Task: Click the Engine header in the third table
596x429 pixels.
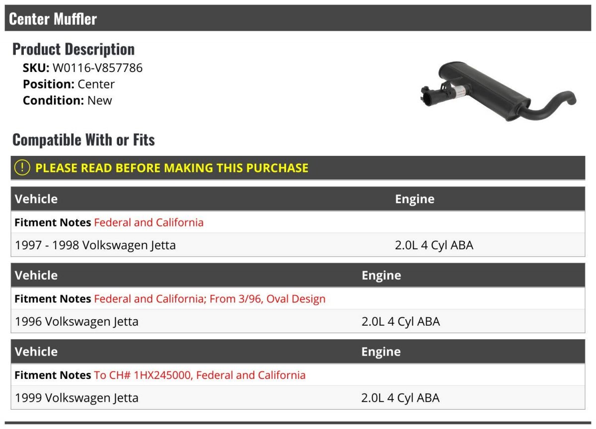Action: click(x=381, y=352)
